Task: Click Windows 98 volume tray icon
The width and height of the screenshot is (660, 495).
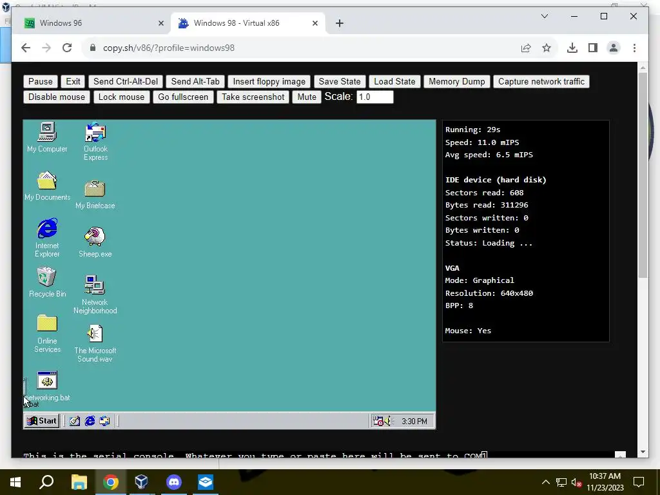Action: coord(387,421)
